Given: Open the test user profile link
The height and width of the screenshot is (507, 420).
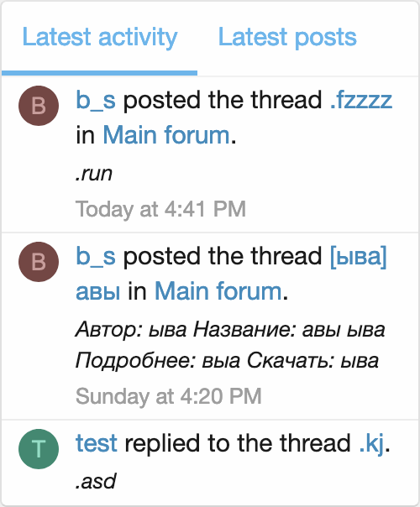Looking at the screenshot, I should [97, 443].
